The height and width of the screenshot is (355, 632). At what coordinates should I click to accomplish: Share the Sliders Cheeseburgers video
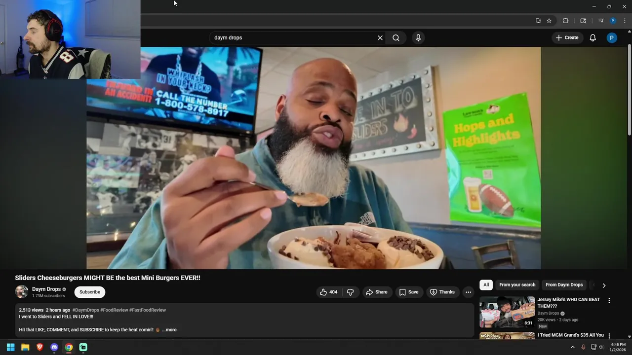pos(377,292)
